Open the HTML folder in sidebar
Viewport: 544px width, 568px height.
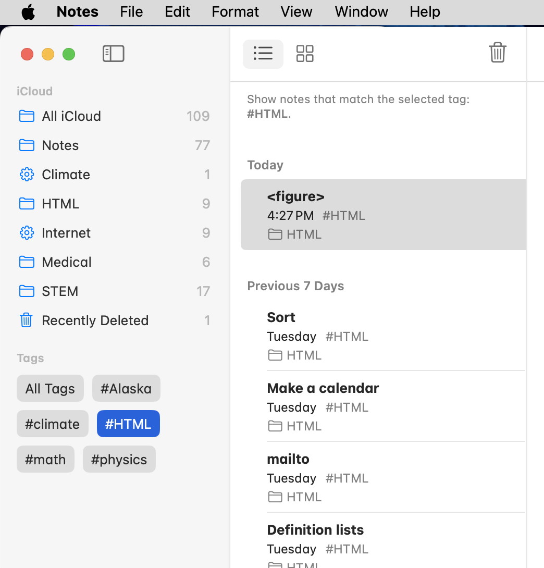click(x=115, y=204)
